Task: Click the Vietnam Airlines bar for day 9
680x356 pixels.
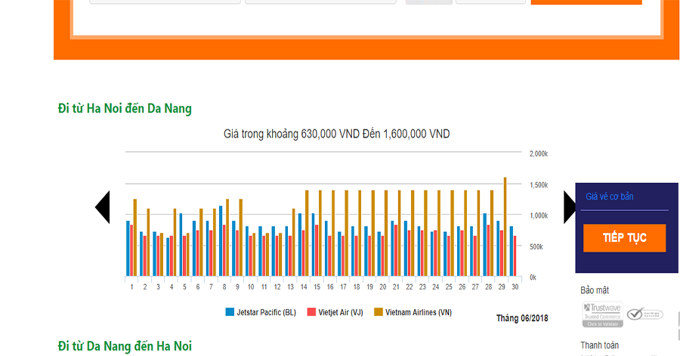Action: [x=241, y=237]
